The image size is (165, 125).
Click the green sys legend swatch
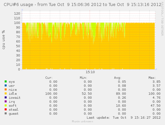click(6, 81)
